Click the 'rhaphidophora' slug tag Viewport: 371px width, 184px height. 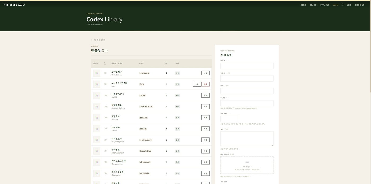(146, 140)
